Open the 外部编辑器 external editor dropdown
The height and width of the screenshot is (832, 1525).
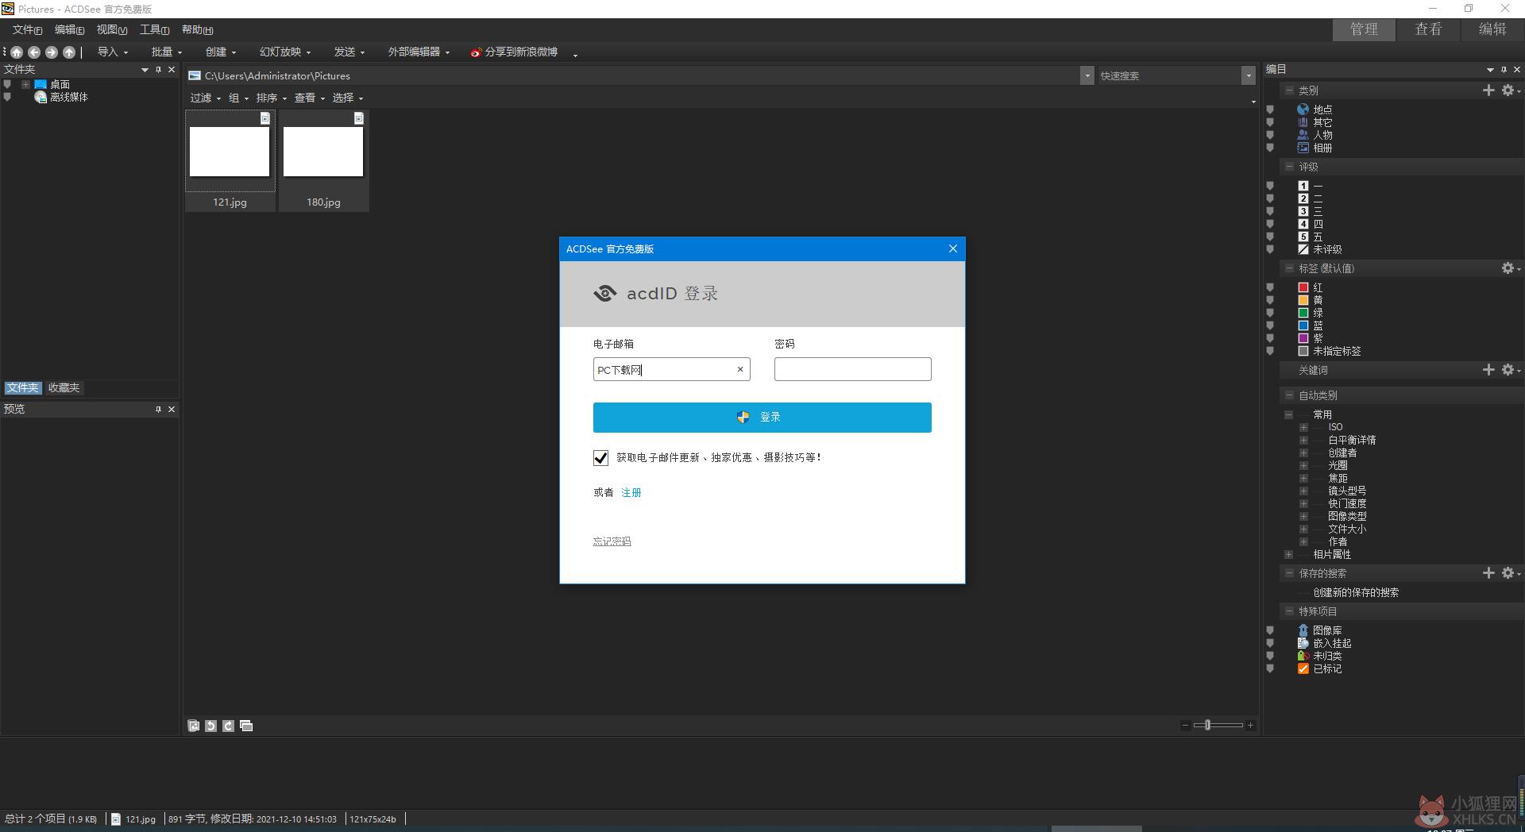pyautogui.click(x=419, y=52)
